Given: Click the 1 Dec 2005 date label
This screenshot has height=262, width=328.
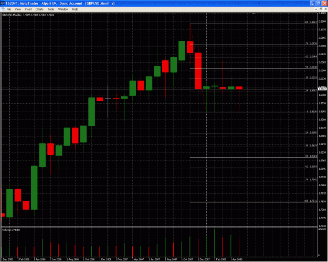Looking at the screenshot, I should tap(8, 259).
